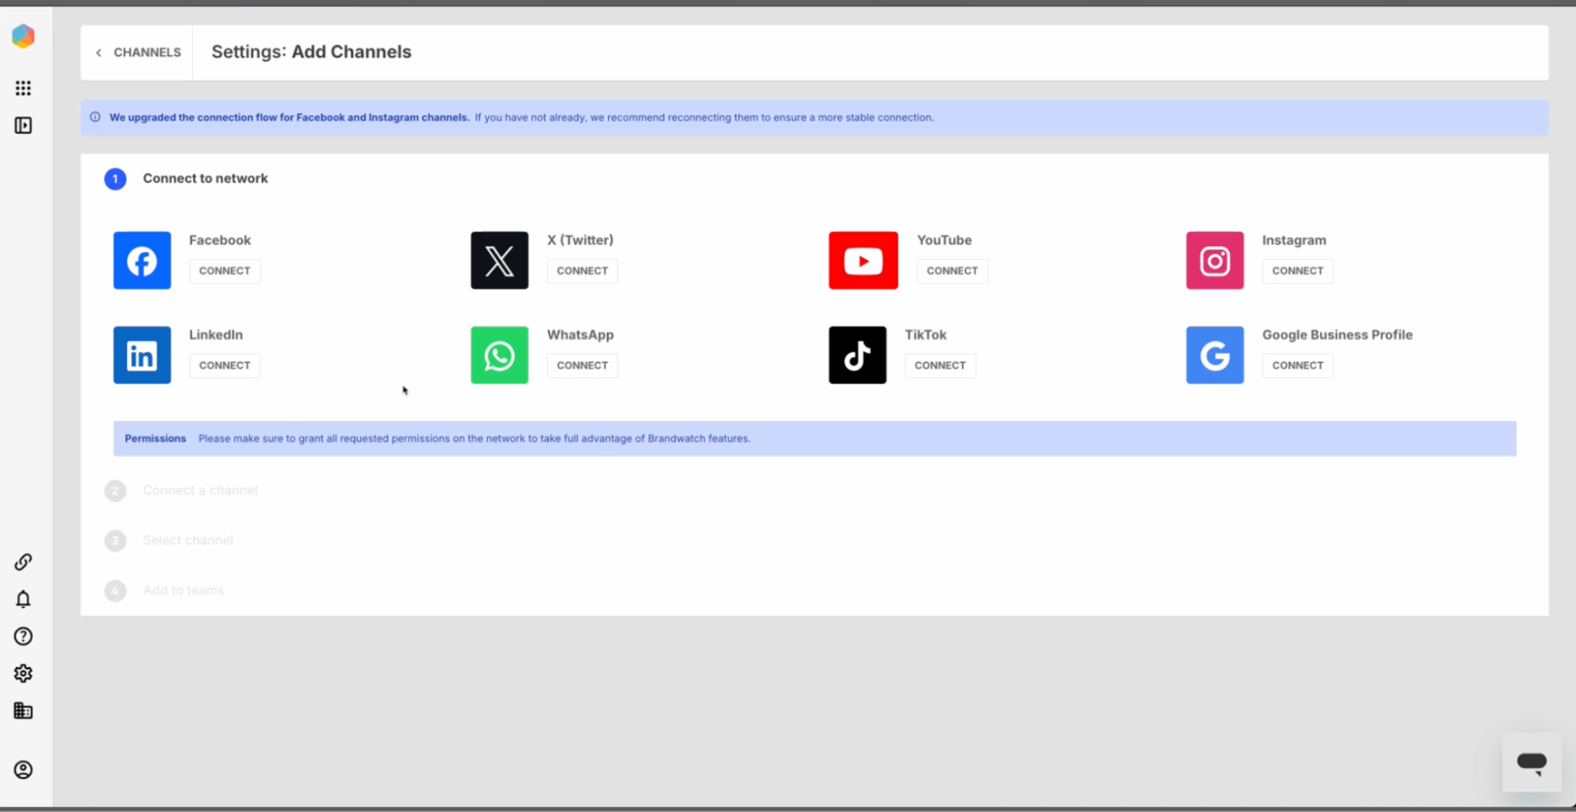Open the notifications bell
This screenshot has width=1576, height=812.
[23, 599]
